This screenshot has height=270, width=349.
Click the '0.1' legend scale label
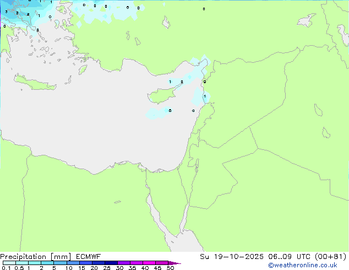coord(6,268)
